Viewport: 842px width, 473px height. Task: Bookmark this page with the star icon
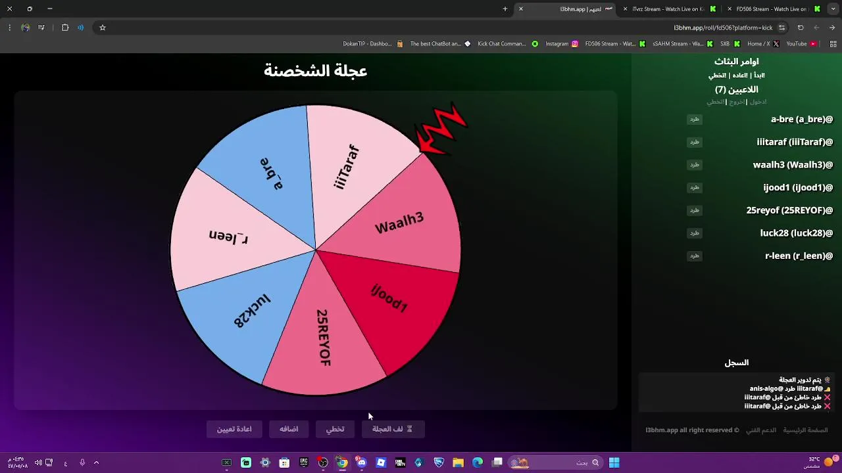coord(103,28)
